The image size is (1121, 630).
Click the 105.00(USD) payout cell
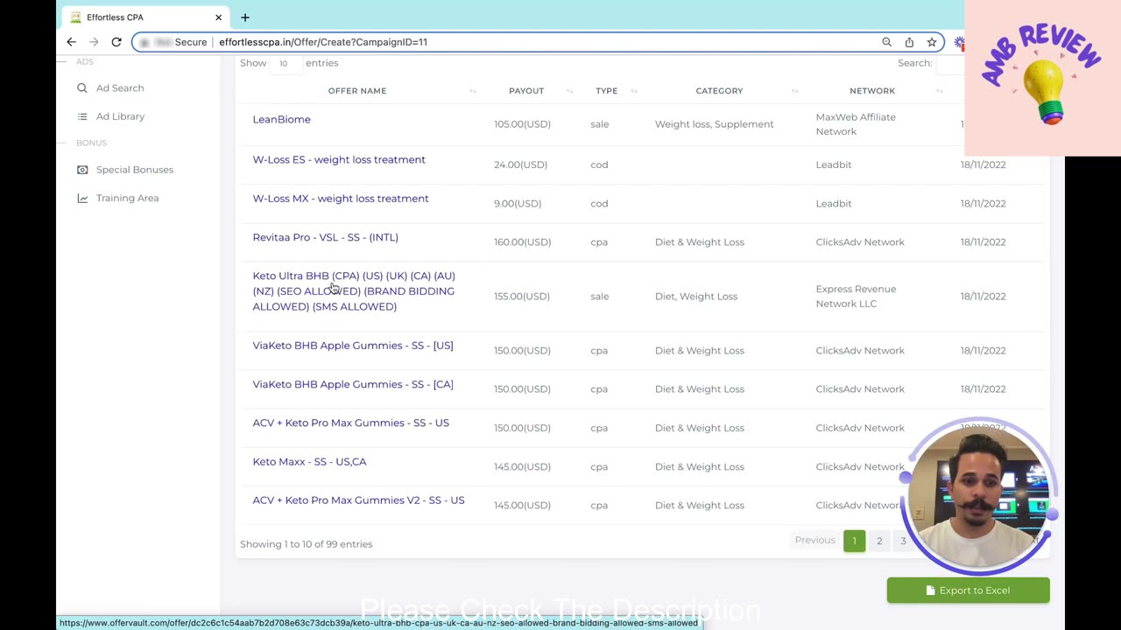pyautogui.click(x=522, y=124)
